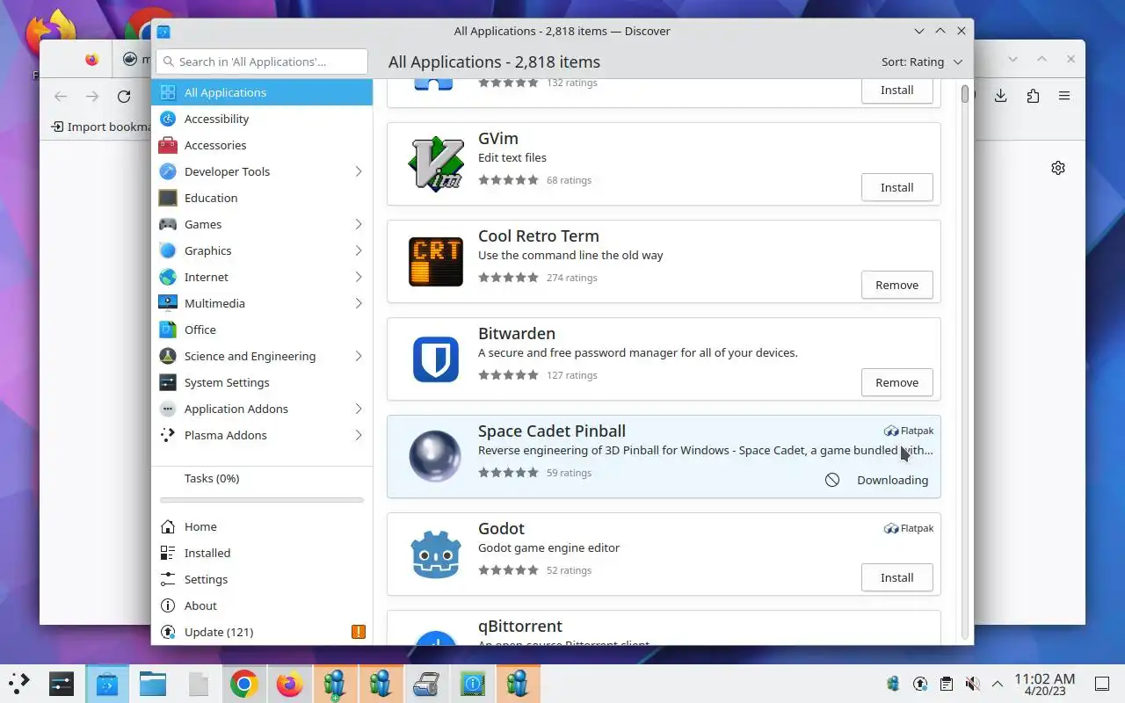
Task: Reload page in background Firefox window
Action: tap(124, 97)
